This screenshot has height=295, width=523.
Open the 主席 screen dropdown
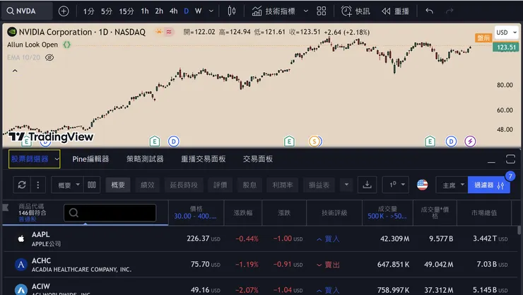coord(452,185)
